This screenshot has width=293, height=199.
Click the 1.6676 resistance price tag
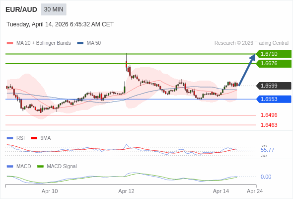274,63
